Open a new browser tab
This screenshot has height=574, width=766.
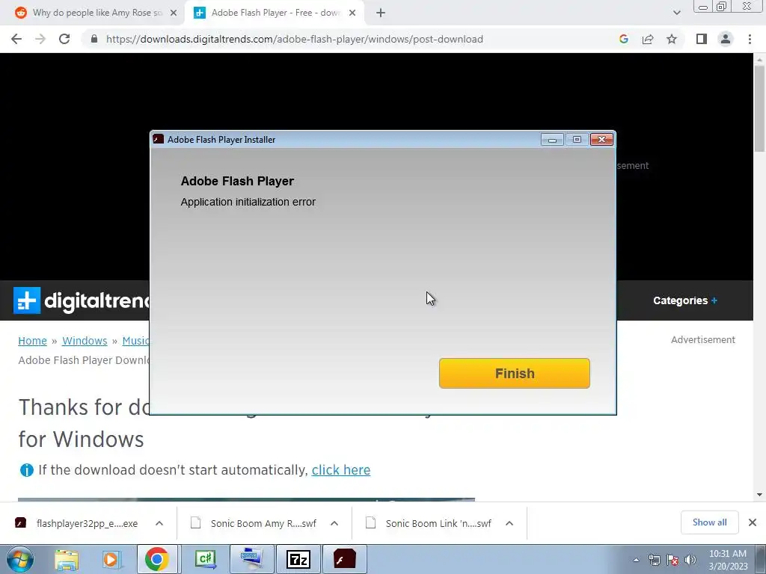click(381, 13)
